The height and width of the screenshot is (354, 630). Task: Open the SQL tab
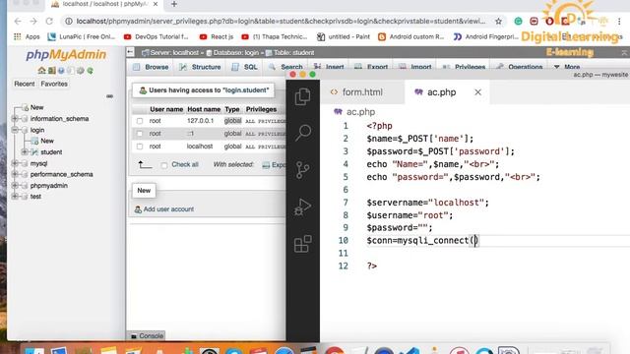pos(245,67)
